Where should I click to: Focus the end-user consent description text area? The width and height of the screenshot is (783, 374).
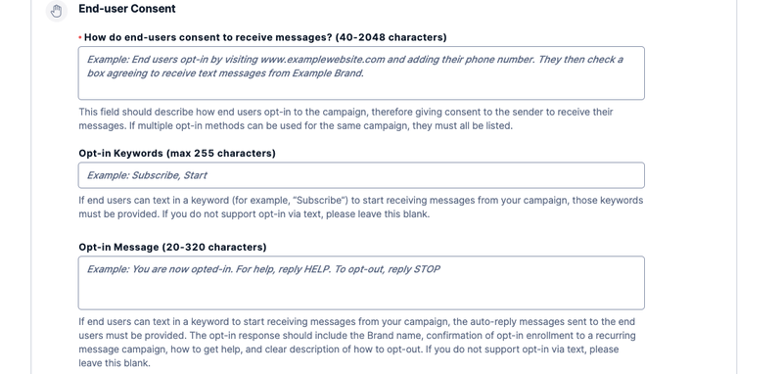tap(361, 72)
